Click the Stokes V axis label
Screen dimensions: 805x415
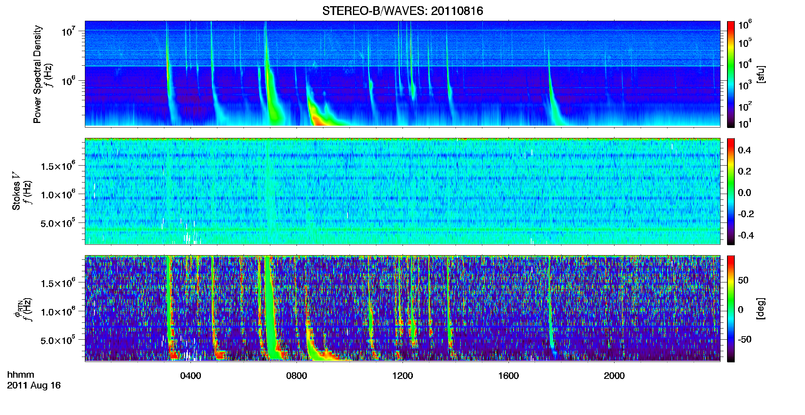coord(16,191)
